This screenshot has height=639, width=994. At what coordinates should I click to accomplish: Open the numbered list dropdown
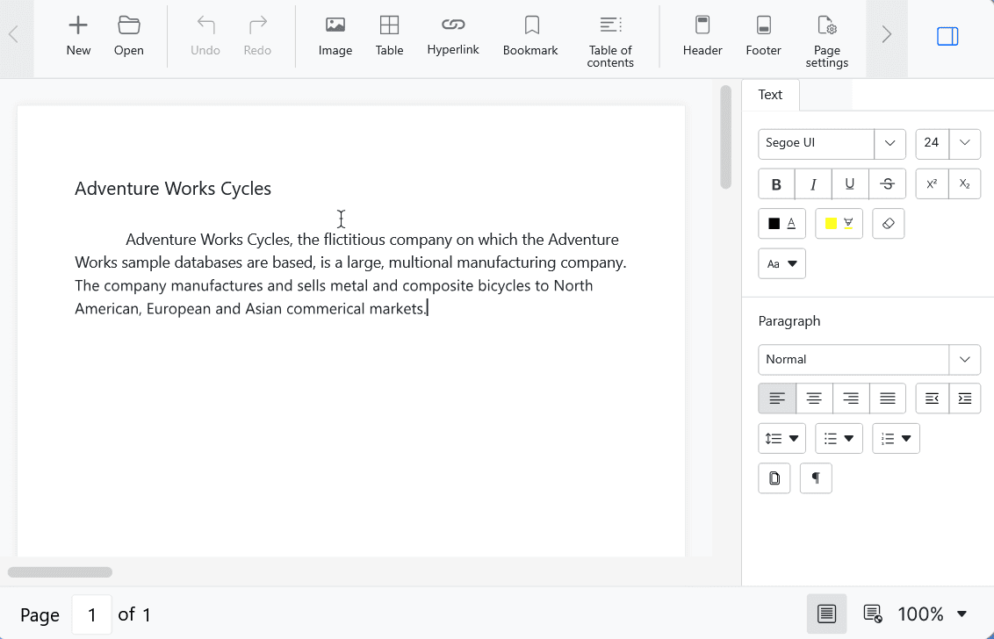coord(896,439)
